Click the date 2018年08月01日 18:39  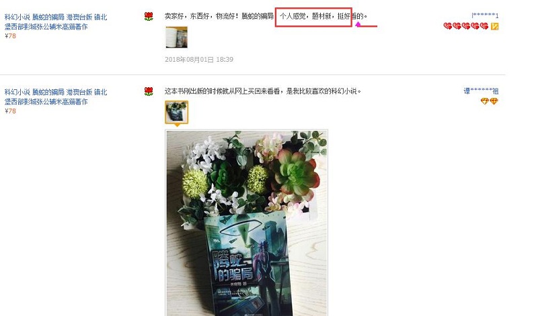(199, 60)
